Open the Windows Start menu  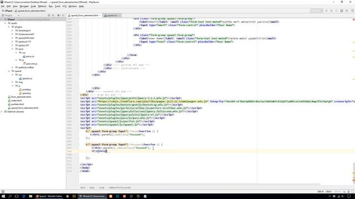(3, 196)
